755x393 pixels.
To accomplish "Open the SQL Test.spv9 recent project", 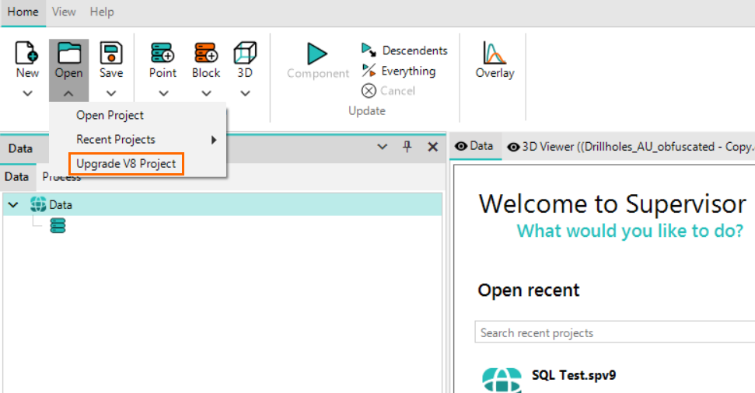I will coord(574,375).
